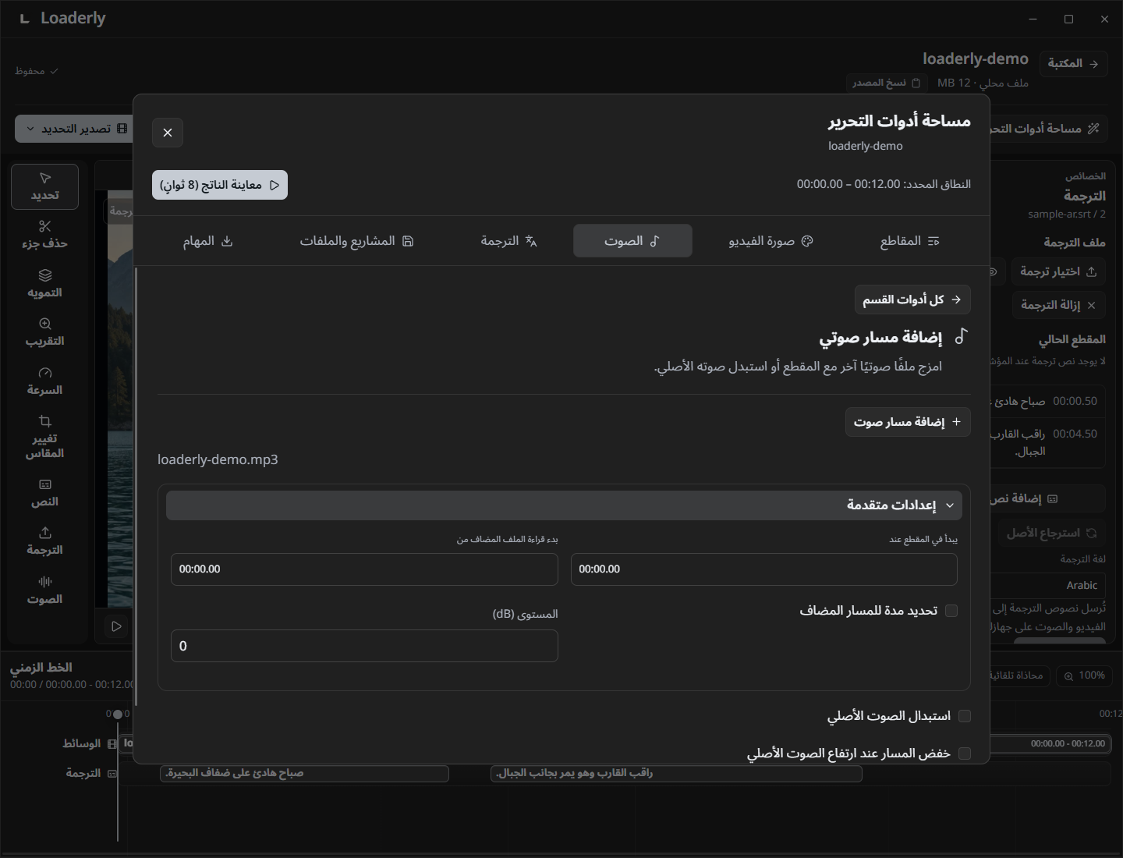This screenshot has height=858, width=1123.
Task: Open the الصوت waveform tool in sidebar
Action: pyautogui.click(x=44, y=590)
